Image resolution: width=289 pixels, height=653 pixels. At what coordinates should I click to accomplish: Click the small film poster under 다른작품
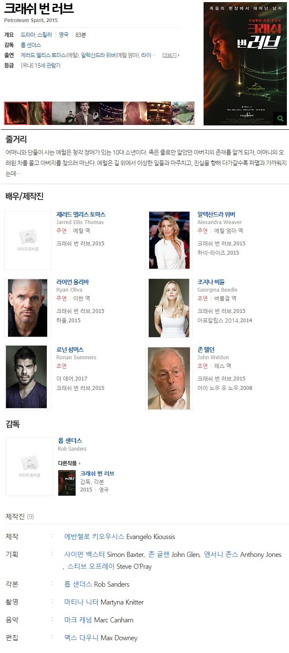point(67,483)
